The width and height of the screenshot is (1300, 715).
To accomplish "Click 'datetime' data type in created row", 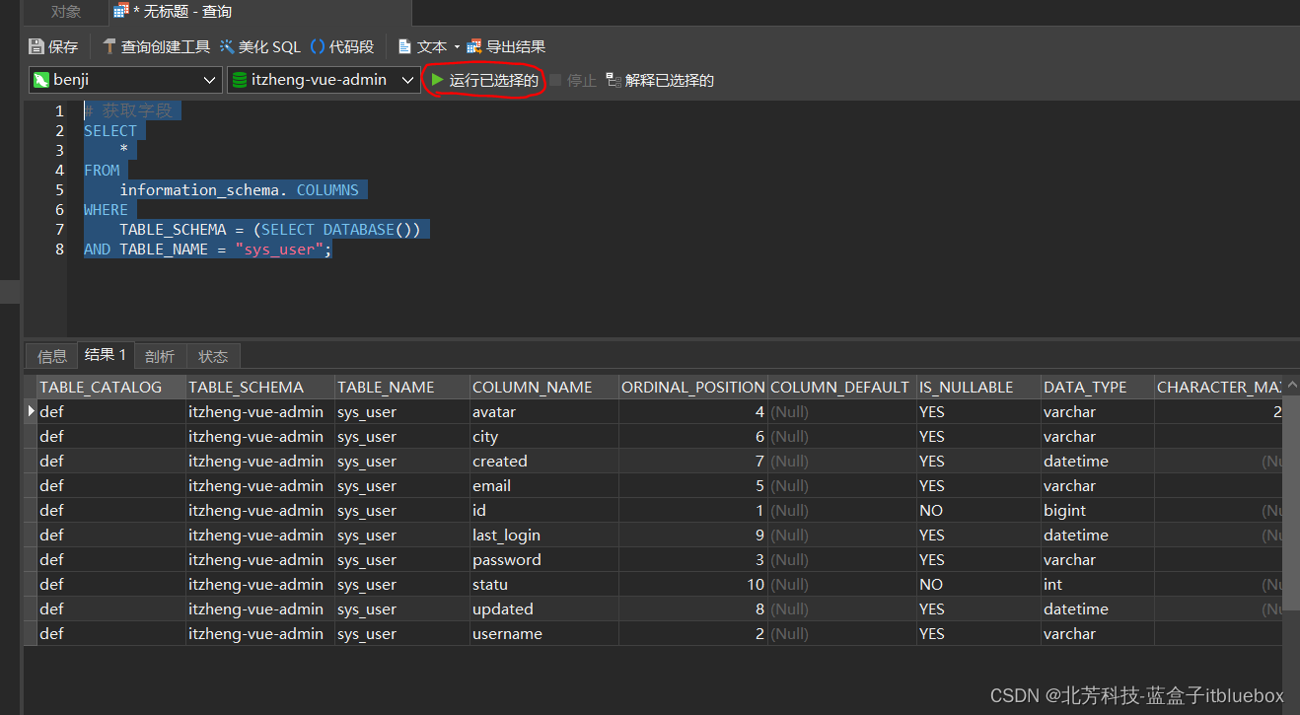I will point(1098,461).
